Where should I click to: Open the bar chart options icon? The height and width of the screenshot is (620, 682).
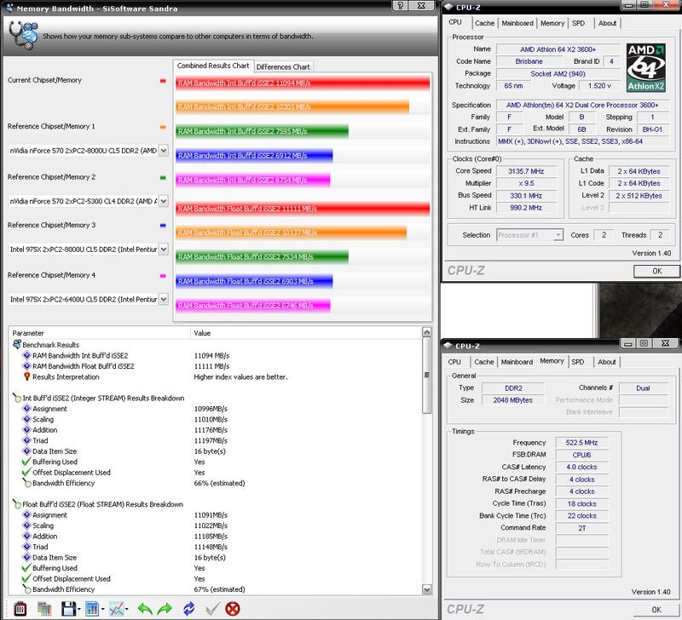point(92,608)
